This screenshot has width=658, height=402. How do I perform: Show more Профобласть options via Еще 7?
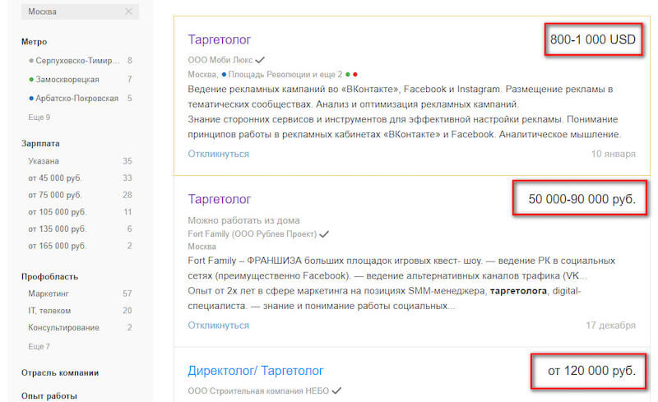[x=39, y=346]
